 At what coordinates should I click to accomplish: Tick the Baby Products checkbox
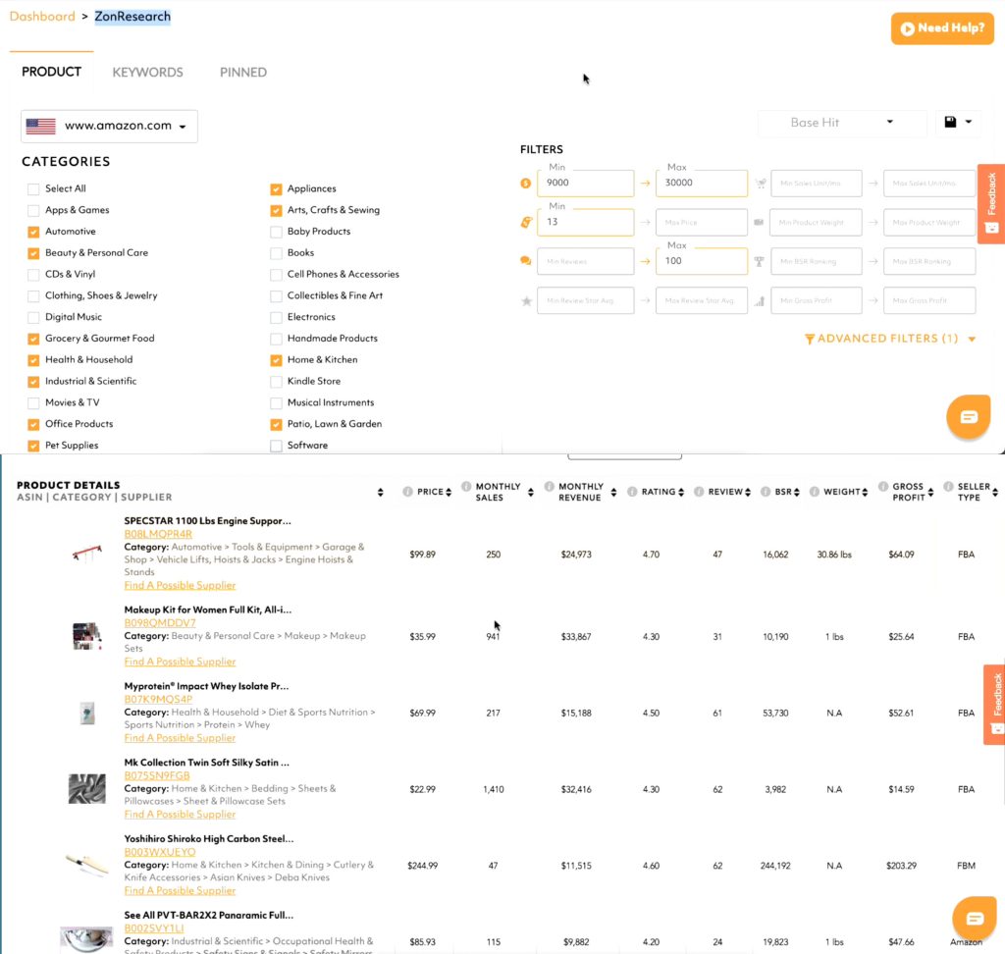point(276,232)
